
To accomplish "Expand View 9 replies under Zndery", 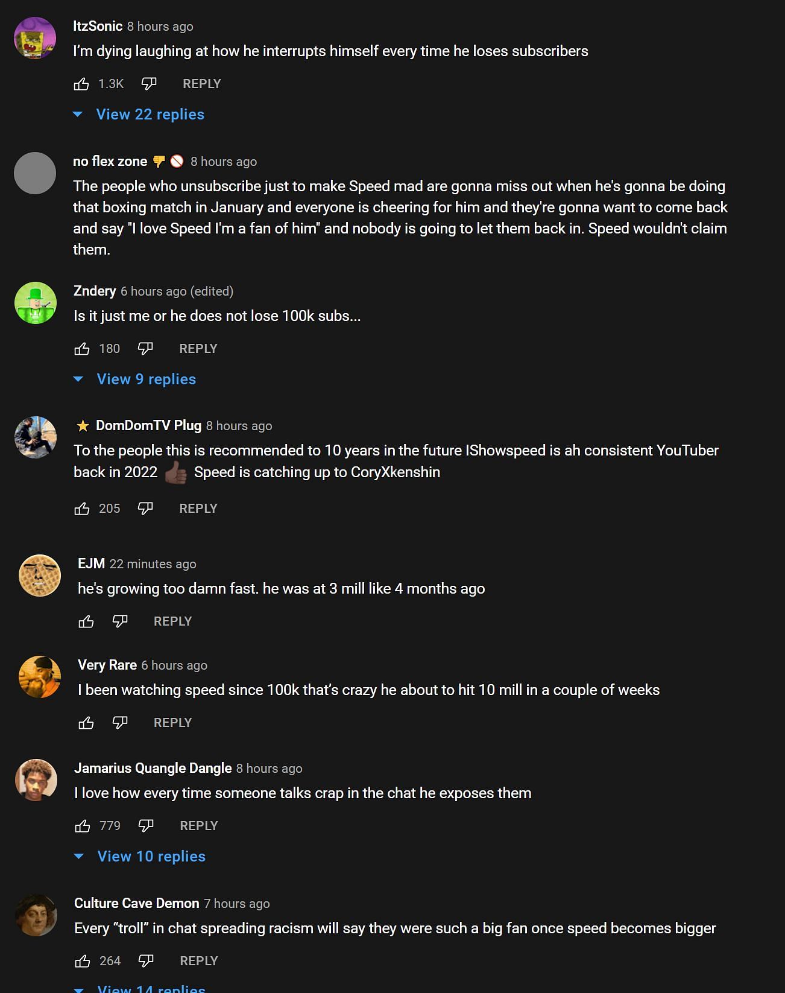I will [146, 379].
